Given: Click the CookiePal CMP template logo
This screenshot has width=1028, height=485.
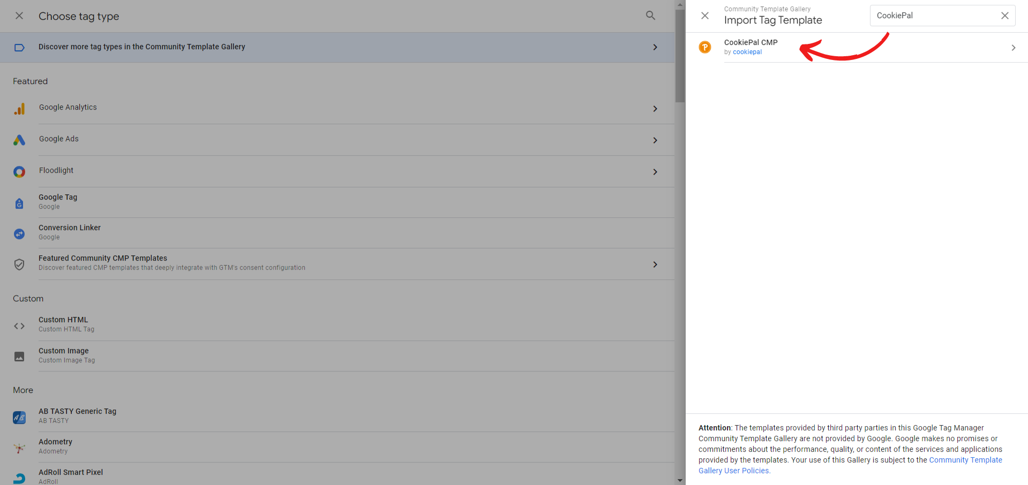Looking at the screenshot, I should point(704,47).
